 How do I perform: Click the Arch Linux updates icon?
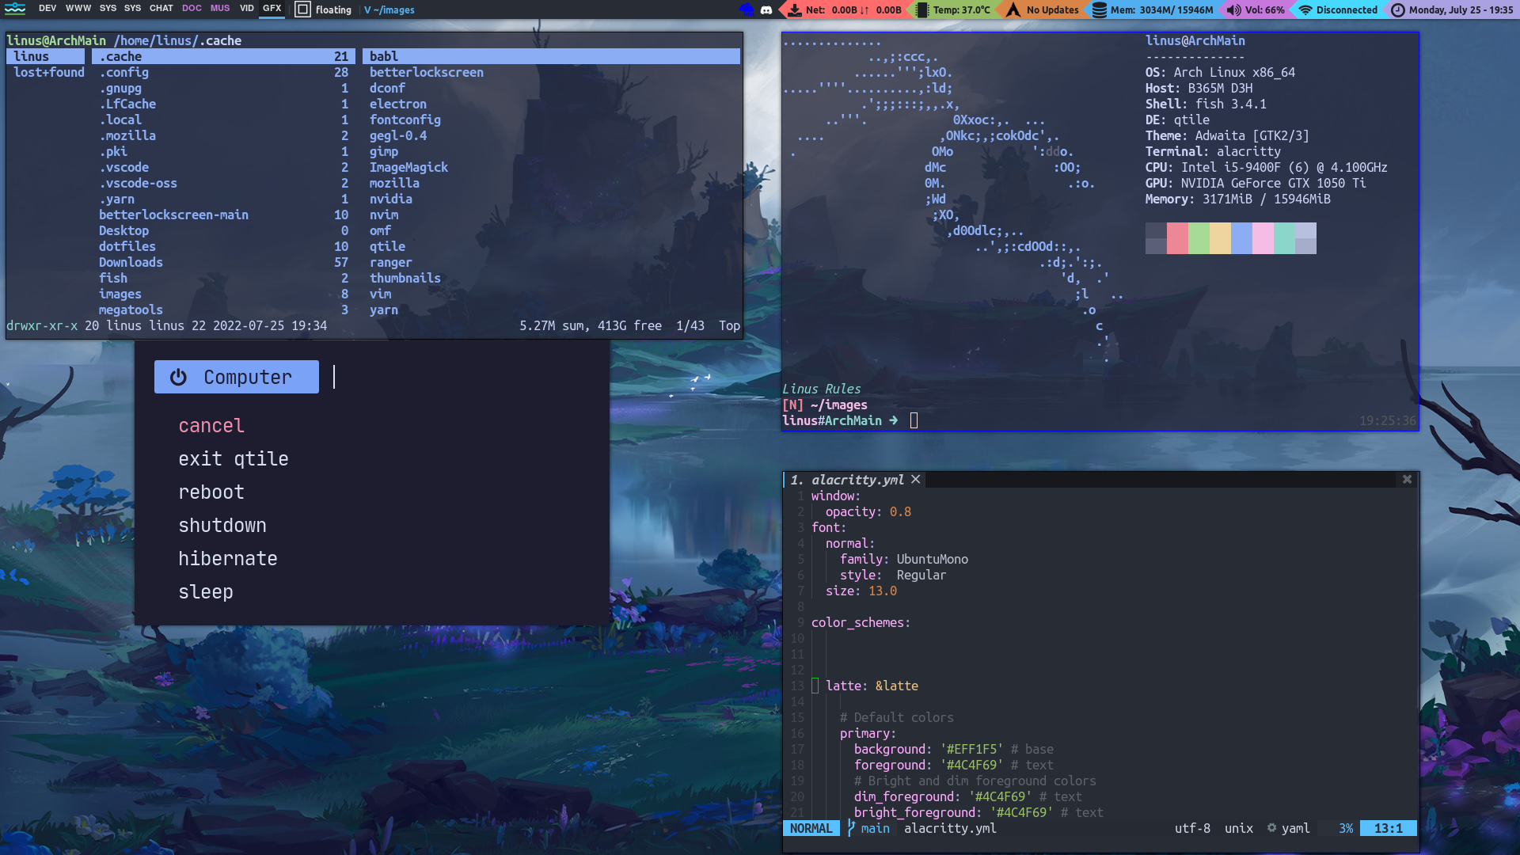[x=1013, y=9]
